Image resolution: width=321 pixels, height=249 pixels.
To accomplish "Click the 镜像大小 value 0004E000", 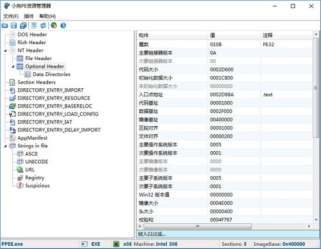I will [221, 203].
